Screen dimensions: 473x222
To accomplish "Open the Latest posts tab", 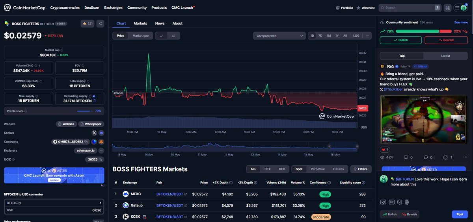I will 445,56.
